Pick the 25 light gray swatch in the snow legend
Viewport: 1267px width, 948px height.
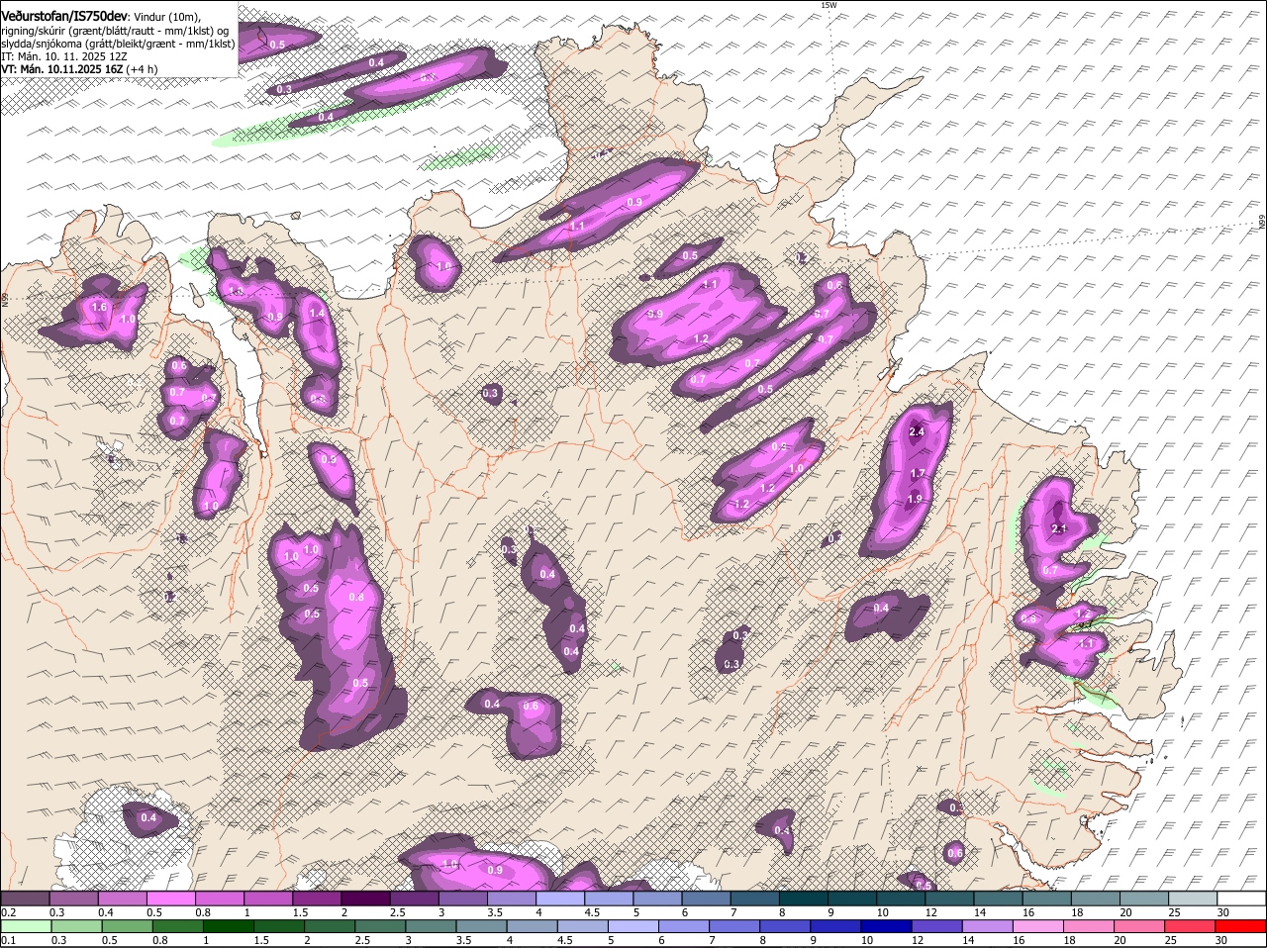1194,899
